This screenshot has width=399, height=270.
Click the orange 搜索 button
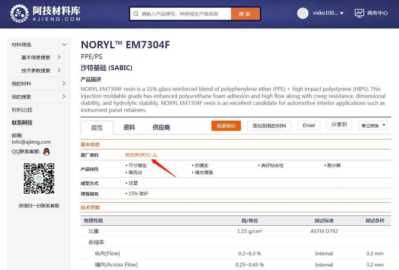(x=245, y=14)
